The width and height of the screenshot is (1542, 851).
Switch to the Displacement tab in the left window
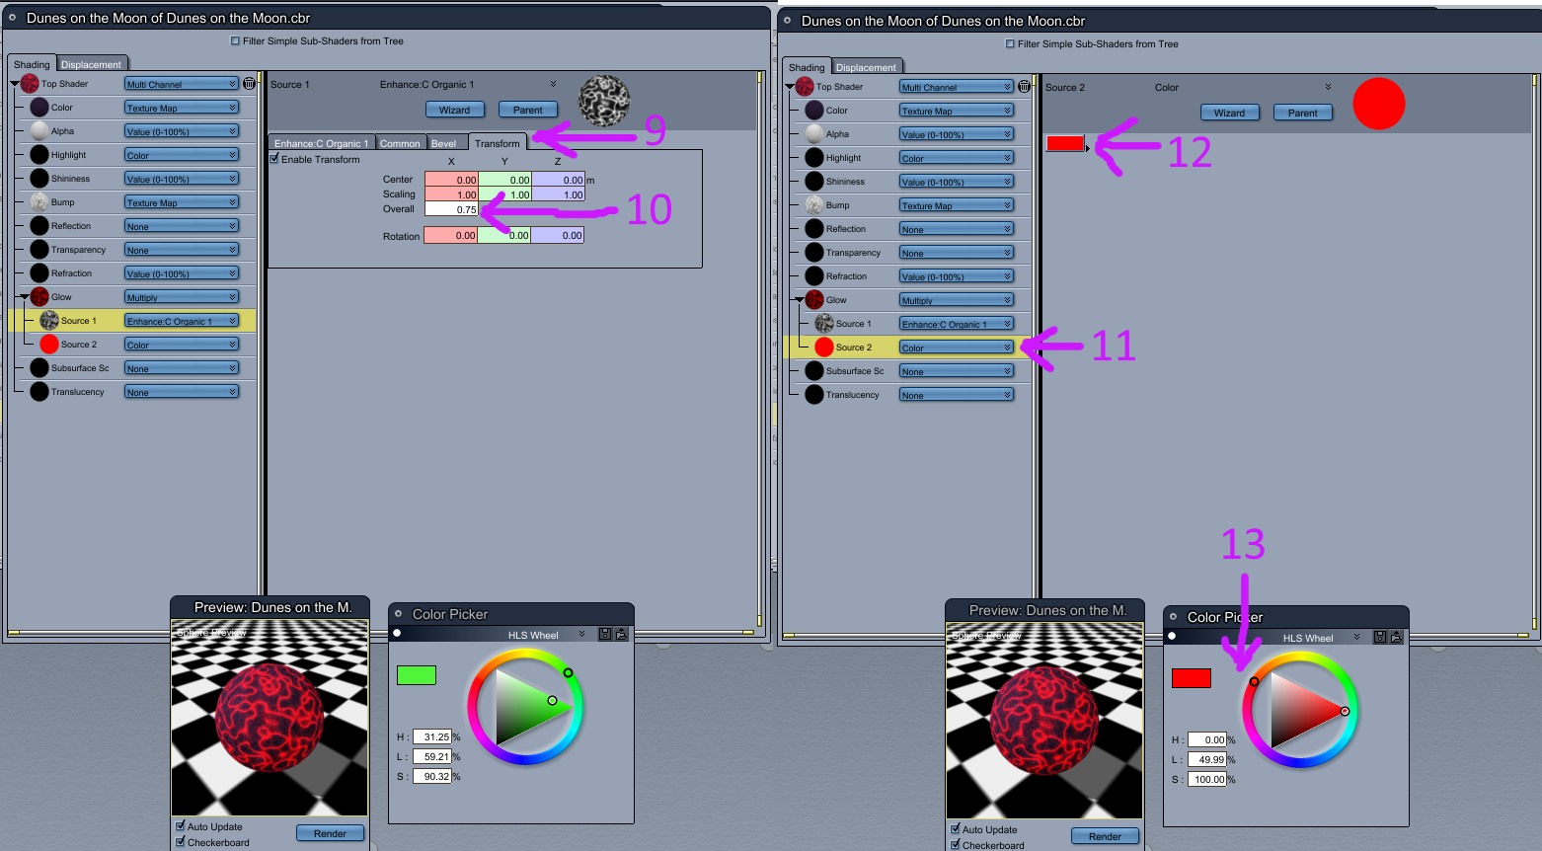[x=91, y=64]
